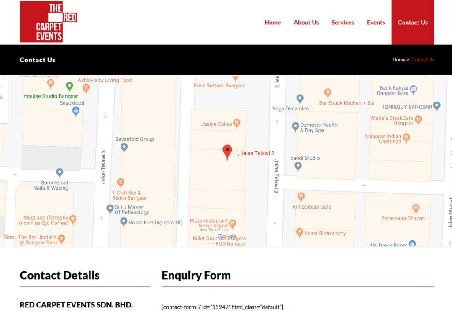Screen dimensions: 452x311
Task: Open the Home menu item
Action: (x=272, y=23)
